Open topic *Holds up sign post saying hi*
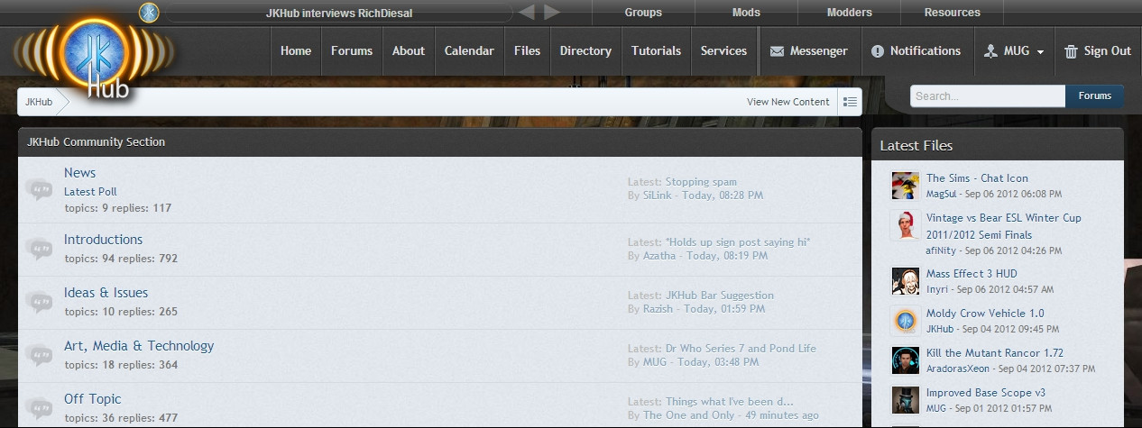This screenshot has height=428, width=1142. (738, 242)
